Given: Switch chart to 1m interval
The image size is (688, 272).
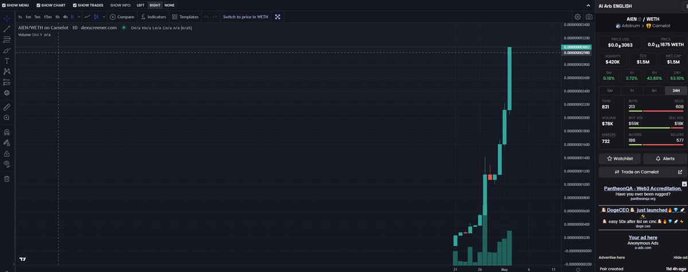Looking at the screenshot, I should 28,17.
